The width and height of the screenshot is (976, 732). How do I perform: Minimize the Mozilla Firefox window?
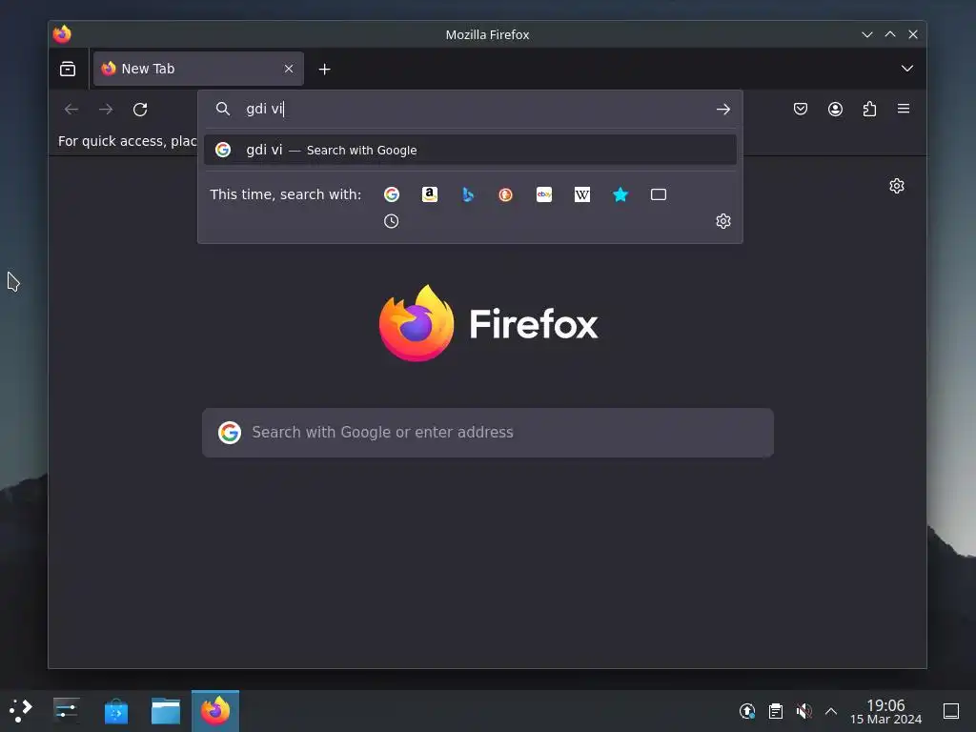(x=867, y=34)
